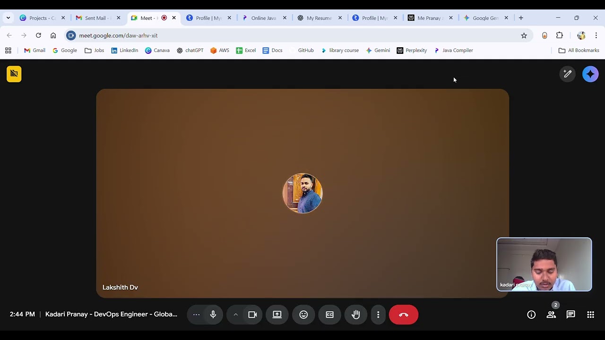Open the Java Compiler bookmark
The height and width of the screenshot is (340, 605).
pyautogui.click(x=453, y=51)
